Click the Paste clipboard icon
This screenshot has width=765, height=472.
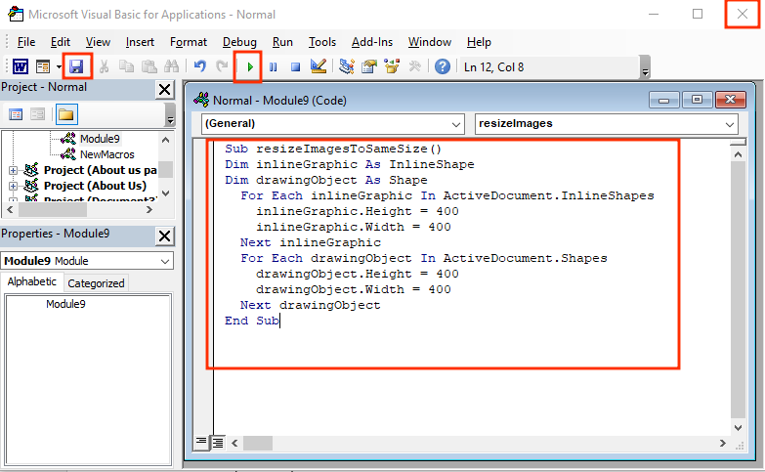pyautogui.click(x=149, y=66)
